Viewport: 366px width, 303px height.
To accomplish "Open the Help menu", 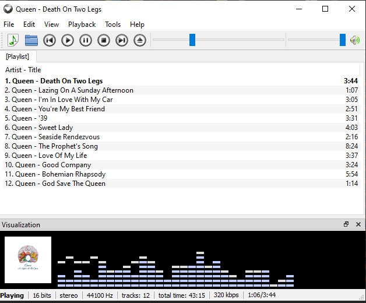I will tap(138, 24).
